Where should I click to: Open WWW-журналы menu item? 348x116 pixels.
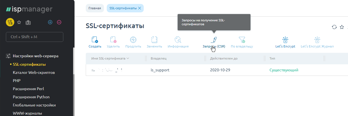coord(27,113)
